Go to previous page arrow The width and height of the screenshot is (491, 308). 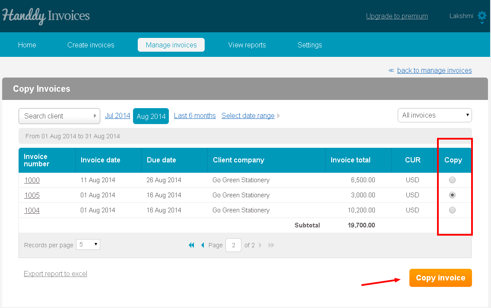pyautogui.click(x=203, y=245)
